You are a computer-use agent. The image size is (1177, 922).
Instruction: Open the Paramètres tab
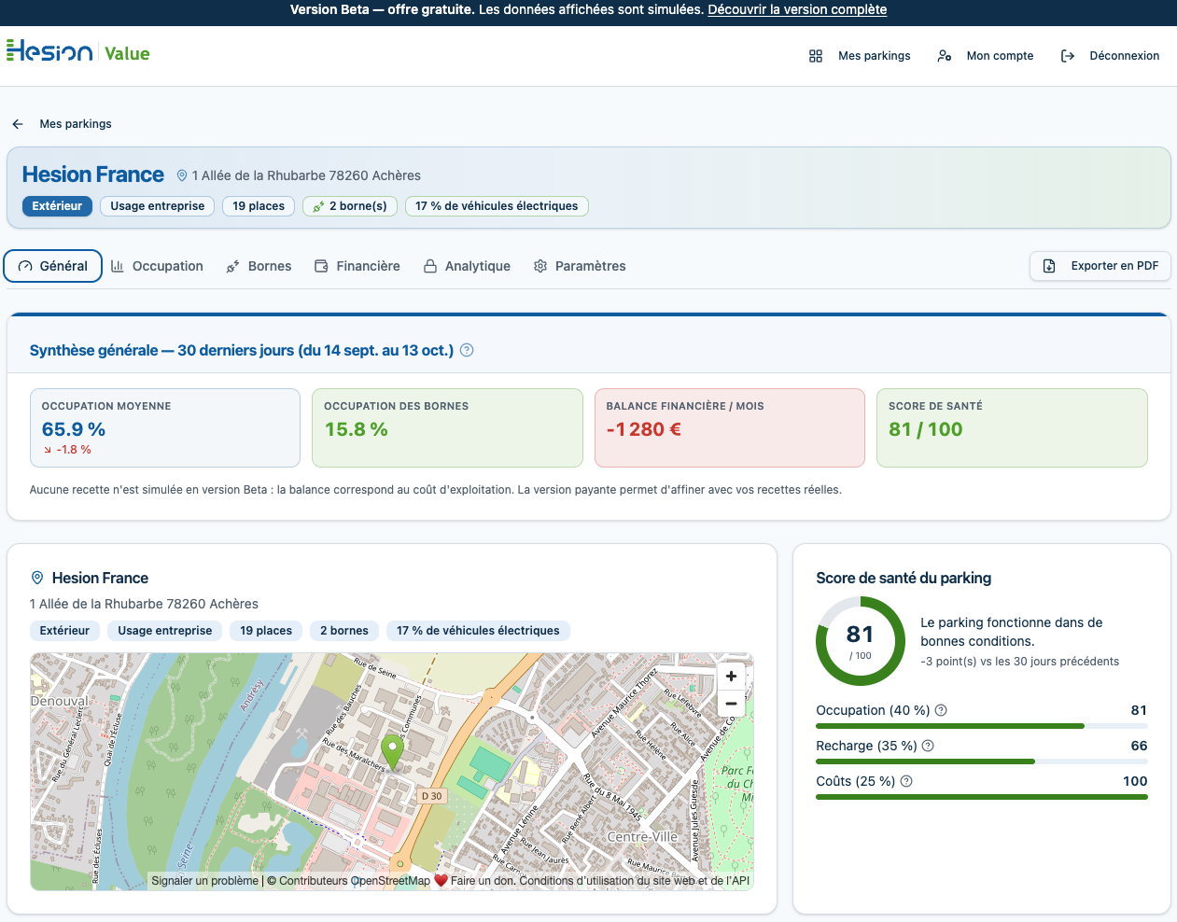point(580,266)
